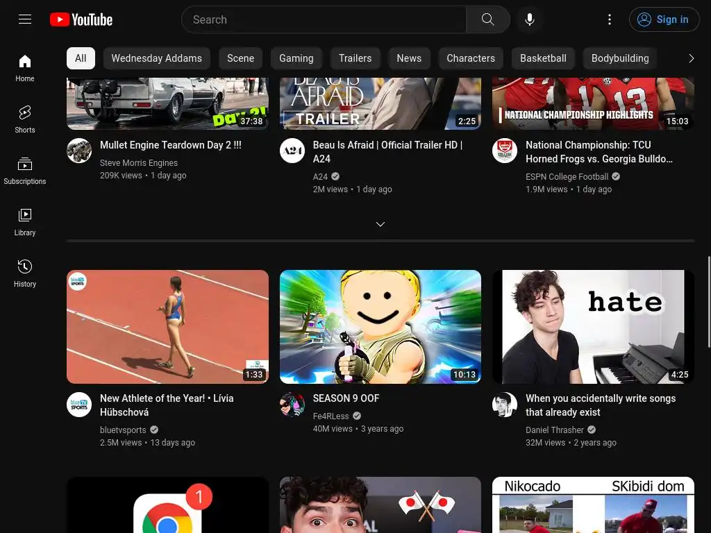Open the Japan flags video thumbnail
Viewport: 711px width, 533px height.
pyautogui.click(x=380, y=505)
